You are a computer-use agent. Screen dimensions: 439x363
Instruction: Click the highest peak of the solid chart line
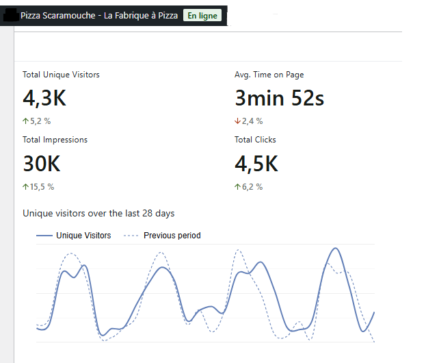(334, 249)
